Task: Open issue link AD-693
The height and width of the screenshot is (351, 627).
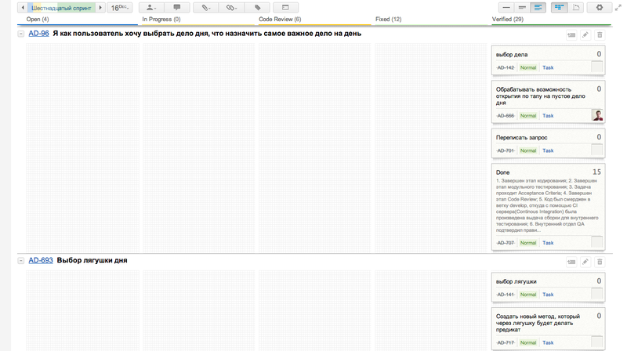Action: [x=41, y=260]
